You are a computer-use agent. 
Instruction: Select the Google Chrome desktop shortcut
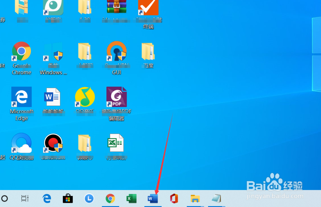click(x=22, y=51)
